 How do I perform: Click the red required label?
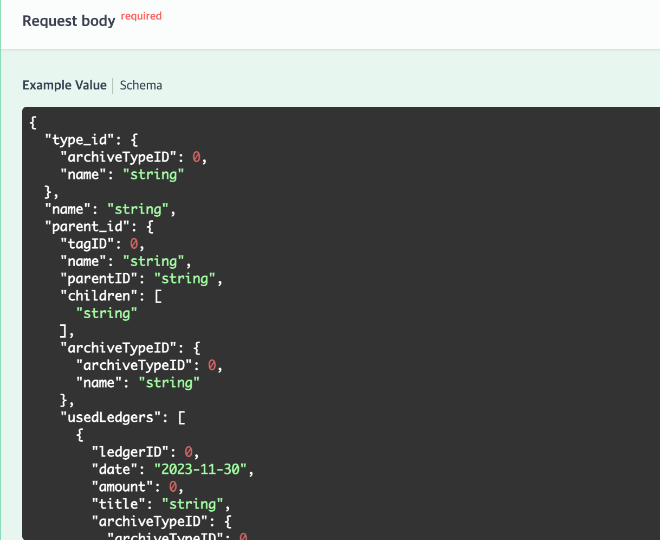point(141,16)
